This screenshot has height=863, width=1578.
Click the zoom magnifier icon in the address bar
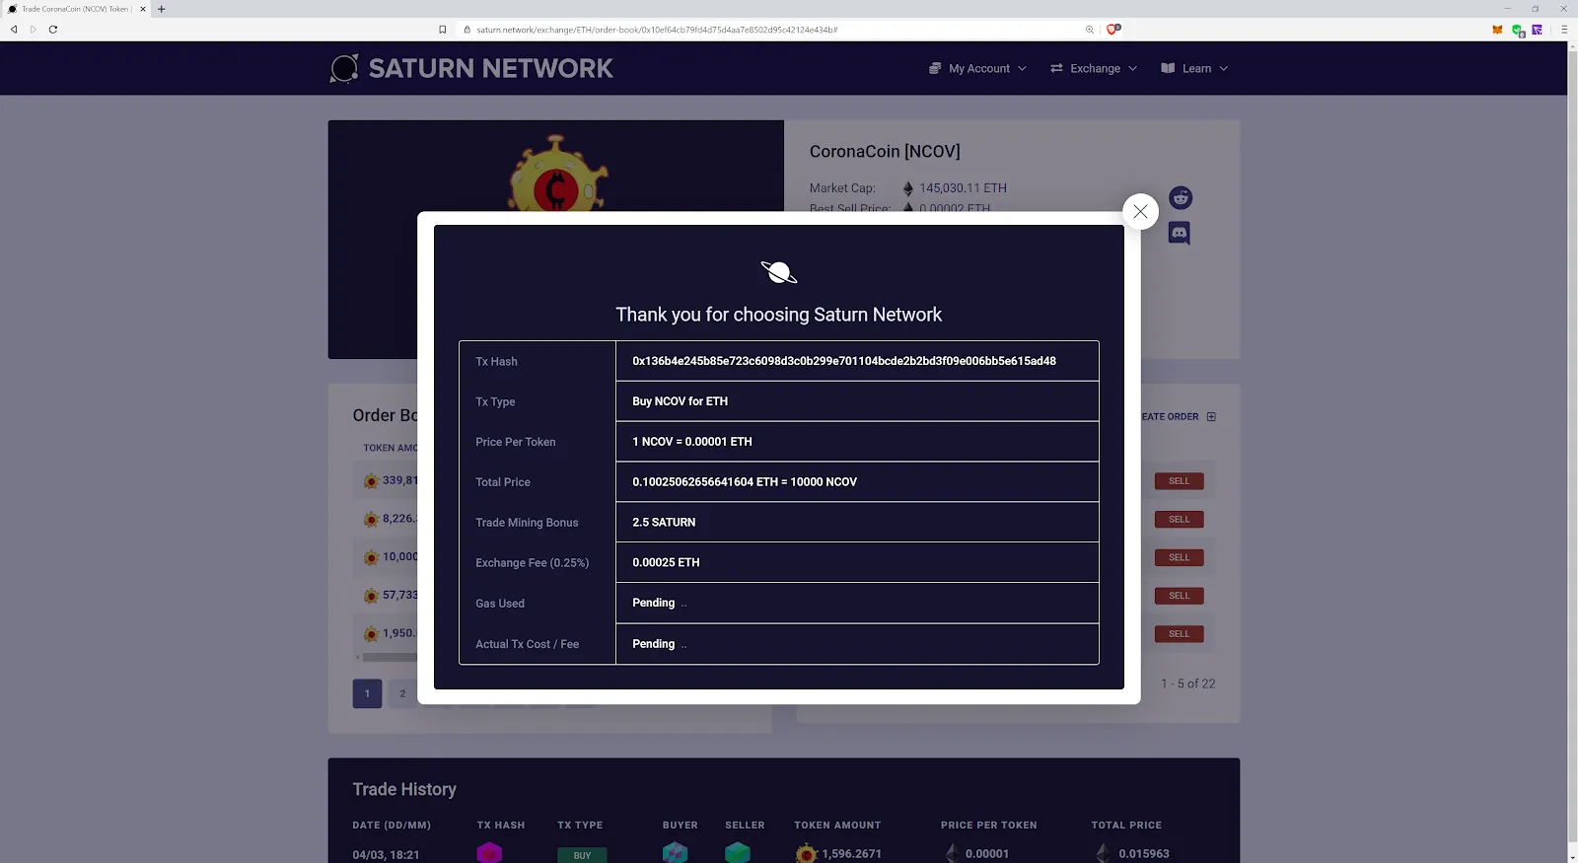coord(1090,30)
